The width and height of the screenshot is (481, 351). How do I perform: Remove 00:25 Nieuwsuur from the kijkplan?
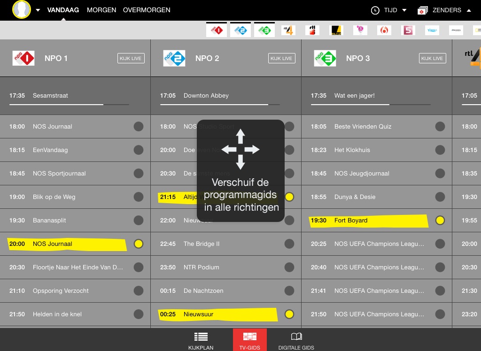click(x=289, y=314)
